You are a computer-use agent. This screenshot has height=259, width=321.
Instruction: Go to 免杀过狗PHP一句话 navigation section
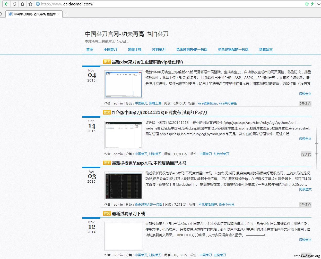click(x=192, y=50)
